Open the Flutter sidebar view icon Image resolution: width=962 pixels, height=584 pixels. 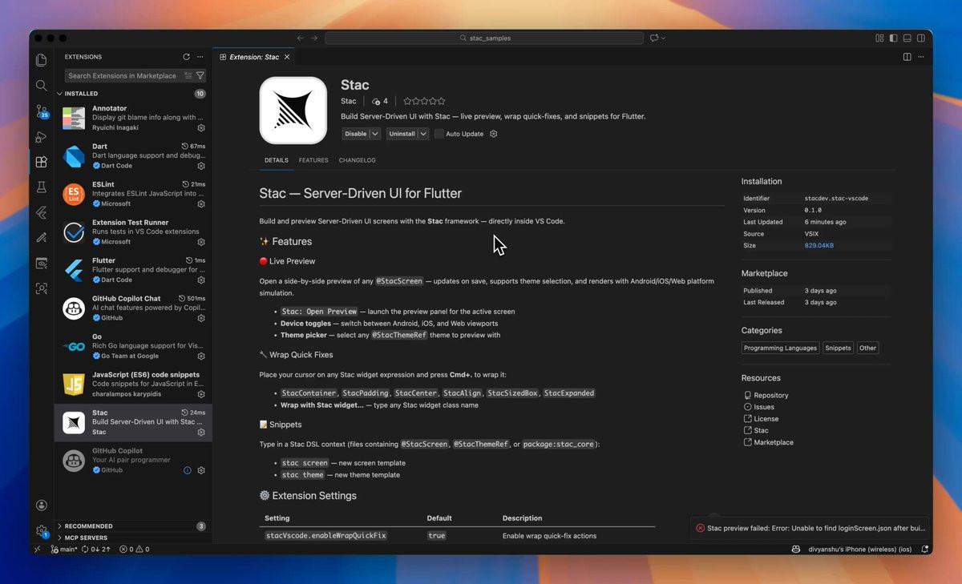(x=42, y=212)
